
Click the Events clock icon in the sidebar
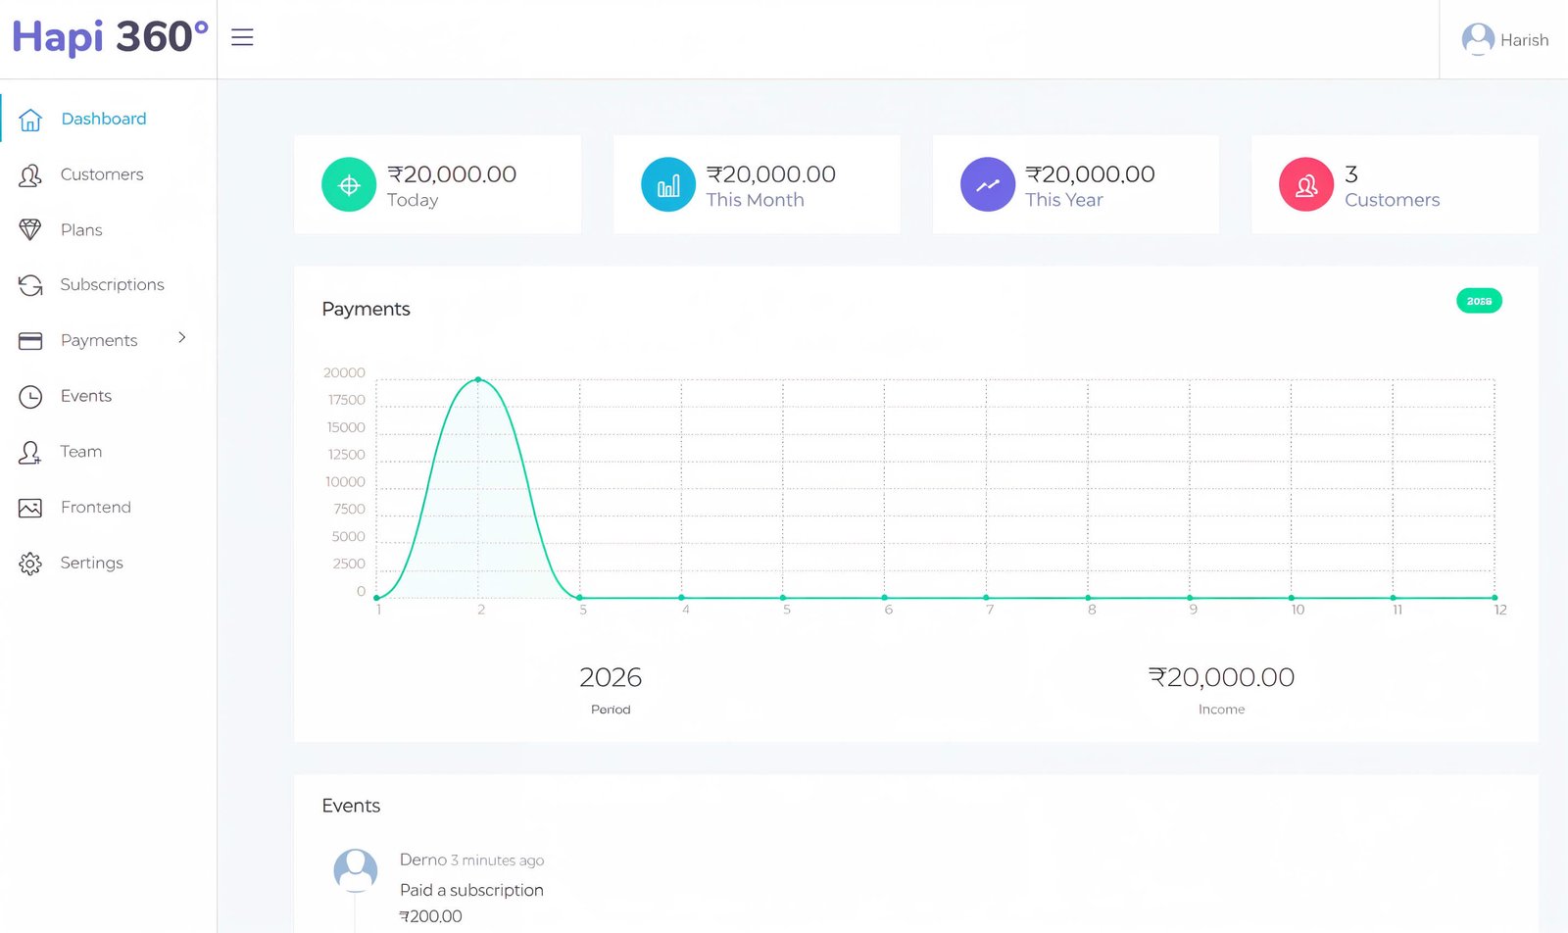point(30,396)
